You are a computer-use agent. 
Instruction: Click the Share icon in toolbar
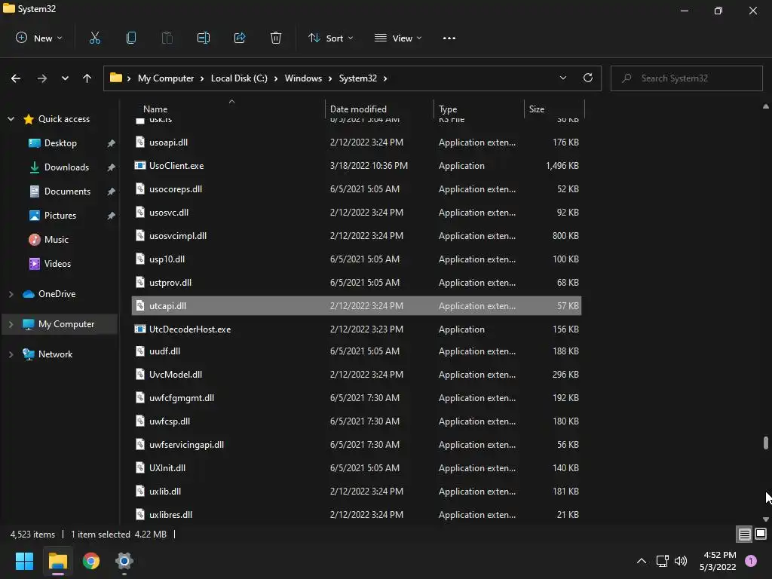click(240, 38)
